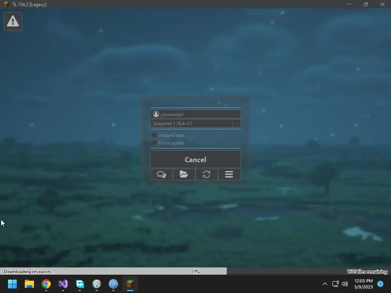Click the '1619 files remaining' text
This screenshot has width=391, height=293.
[367, 272]
